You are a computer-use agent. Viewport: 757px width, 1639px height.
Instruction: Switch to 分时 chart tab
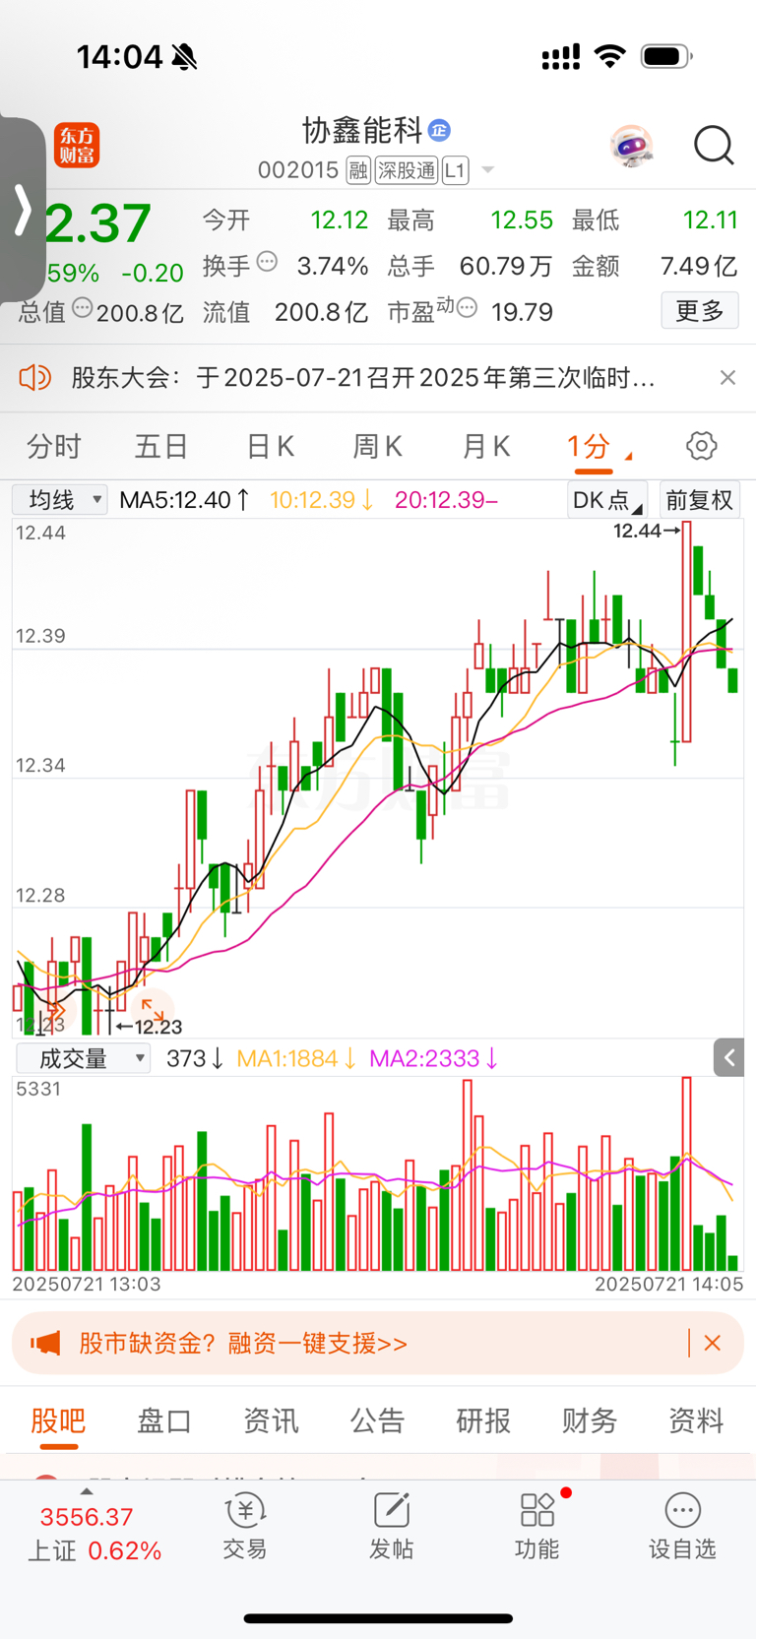pos(54,447)
